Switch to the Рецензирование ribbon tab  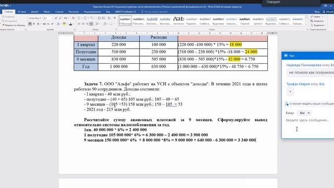point(92,11)
